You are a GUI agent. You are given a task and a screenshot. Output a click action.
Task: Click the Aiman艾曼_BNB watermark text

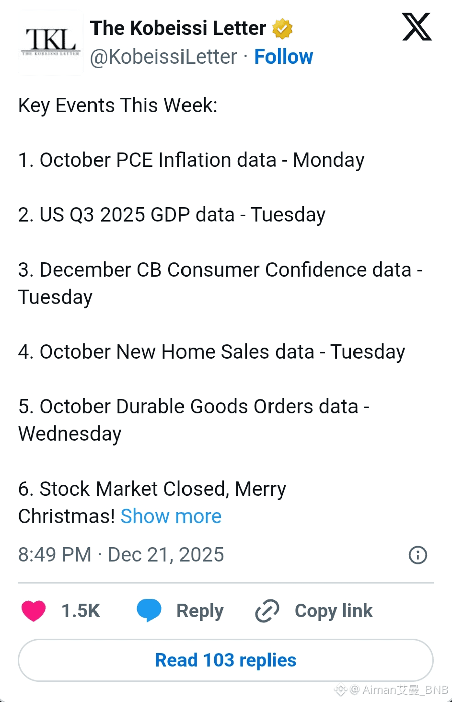[x=405, y=690]
